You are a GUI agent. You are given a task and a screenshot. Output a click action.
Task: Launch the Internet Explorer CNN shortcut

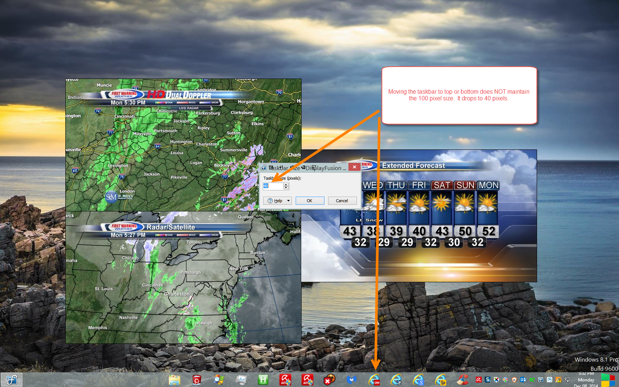coord(374,380)
